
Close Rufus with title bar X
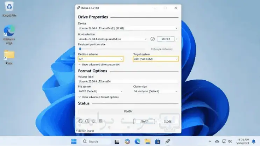176,8
